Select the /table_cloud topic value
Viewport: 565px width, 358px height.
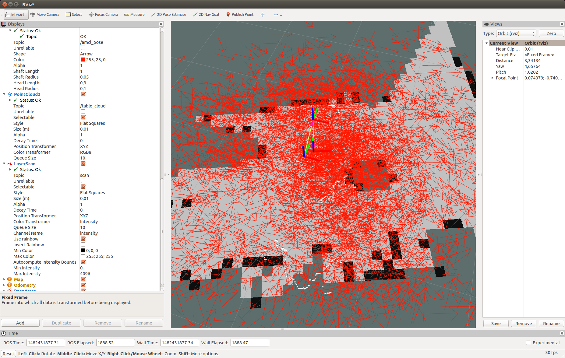coord(93,106)
